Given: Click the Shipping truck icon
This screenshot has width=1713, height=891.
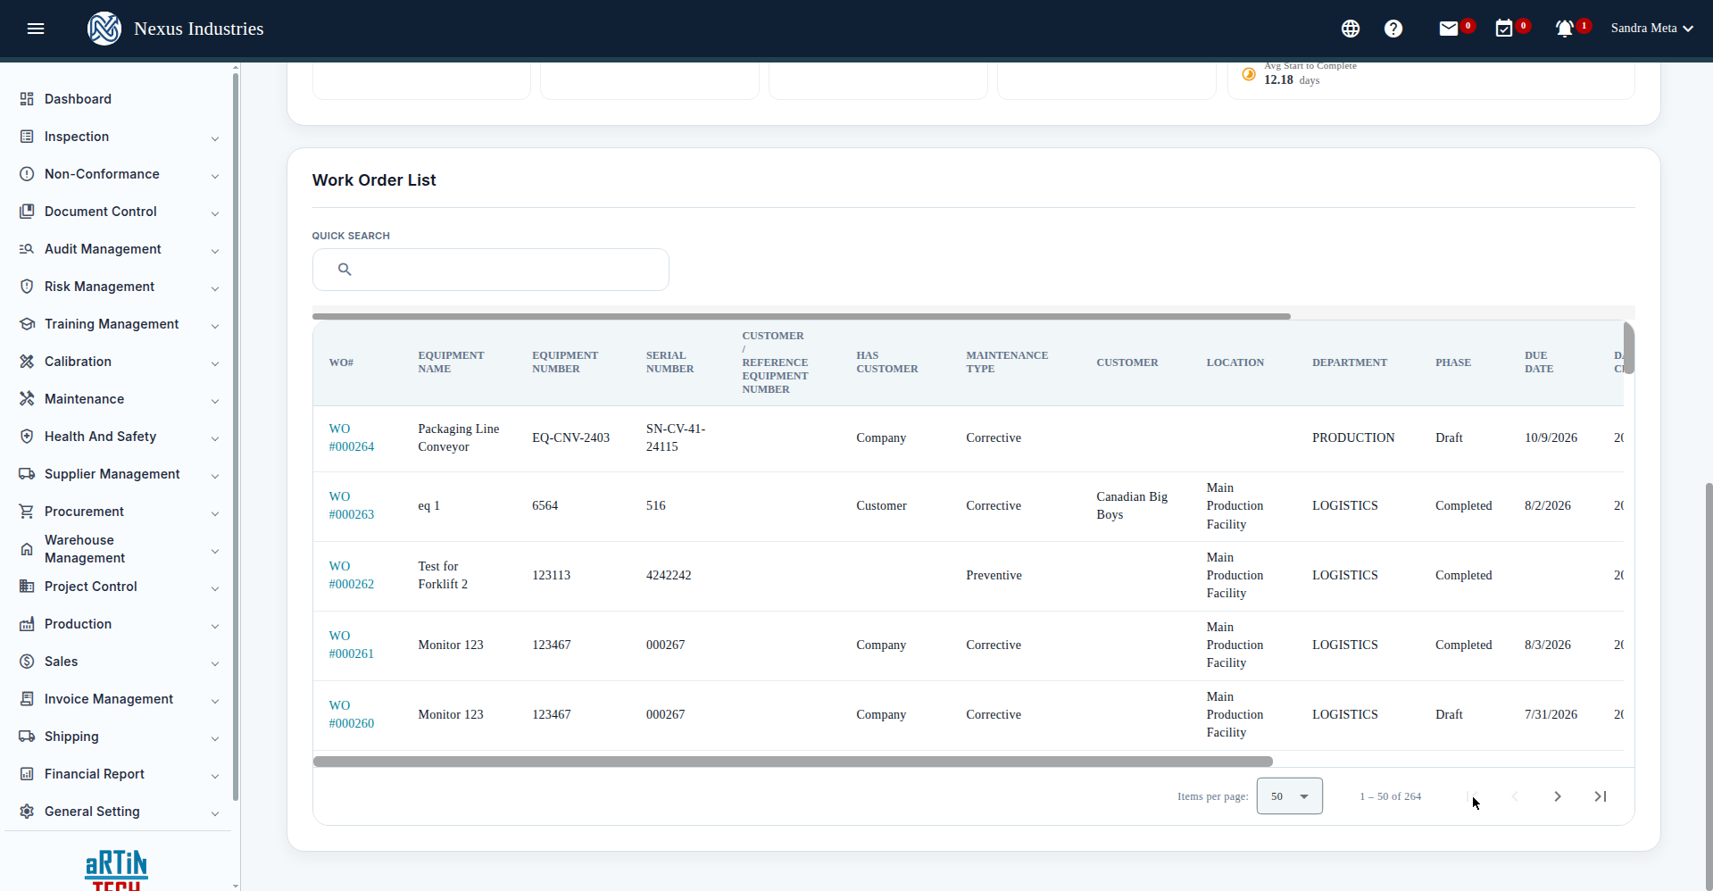Looking at the screenshot, I should point(27,737).
